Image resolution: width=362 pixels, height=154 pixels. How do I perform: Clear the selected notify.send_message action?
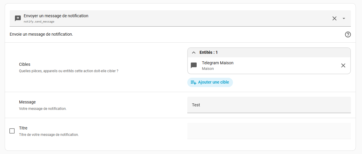(x=334, y=18)
